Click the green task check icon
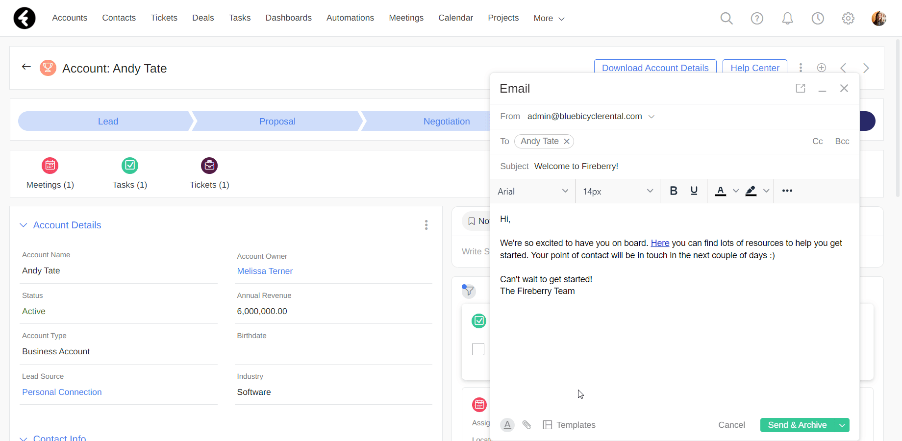Image resolution: width=902 pixels, height=441 pixels. [x=479, y=321]
